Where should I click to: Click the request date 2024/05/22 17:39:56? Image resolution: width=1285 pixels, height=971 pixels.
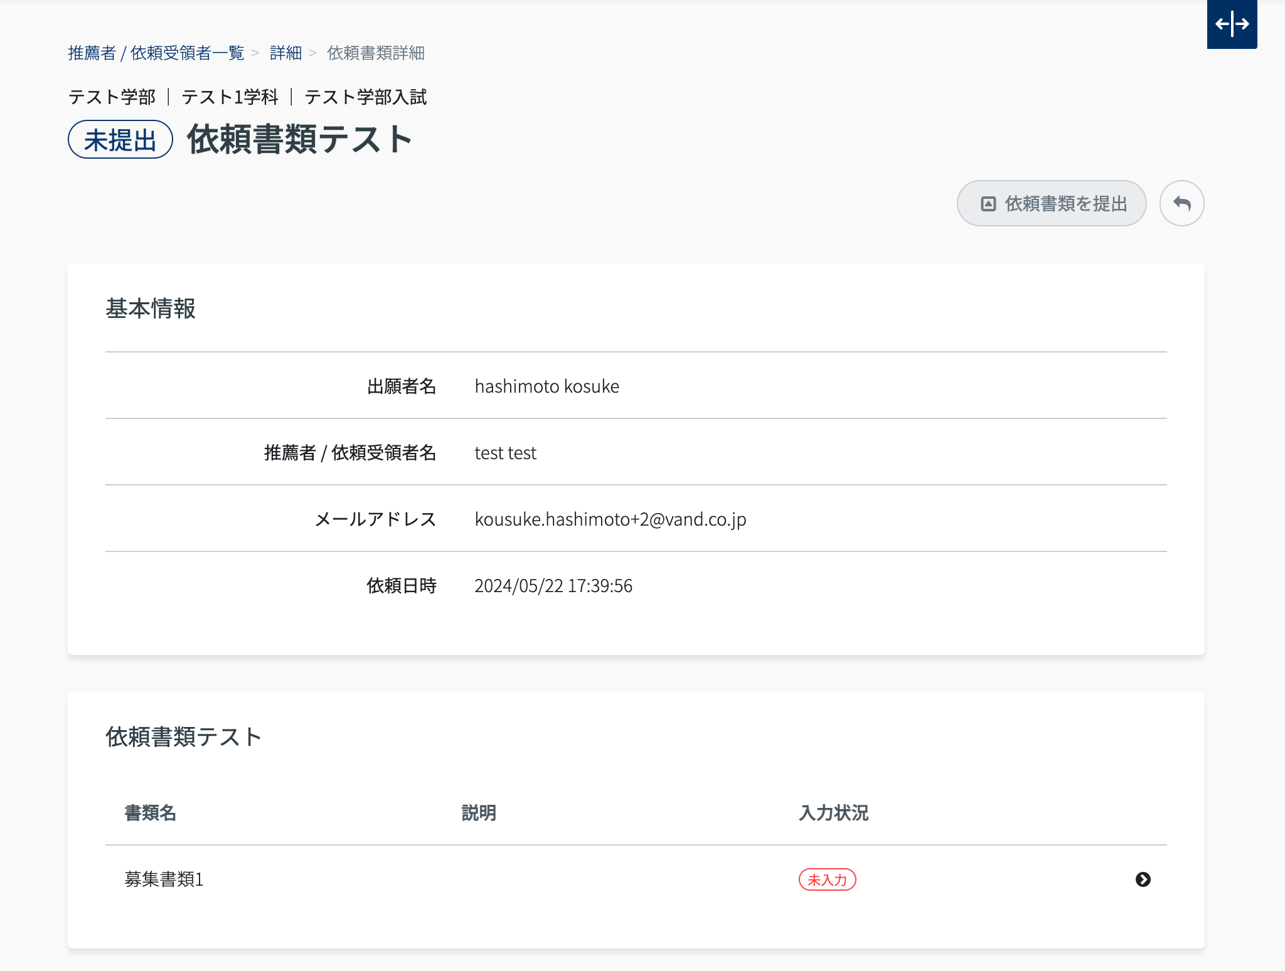[553, 586]
